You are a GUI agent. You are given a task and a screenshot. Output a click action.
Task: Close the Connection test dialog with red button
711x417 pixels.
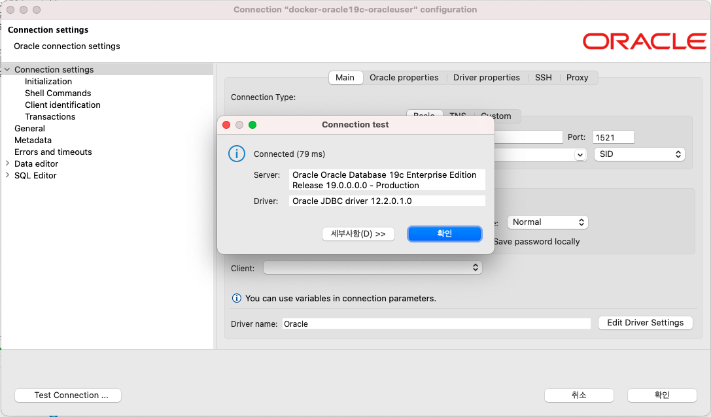(x=226, y=125)
